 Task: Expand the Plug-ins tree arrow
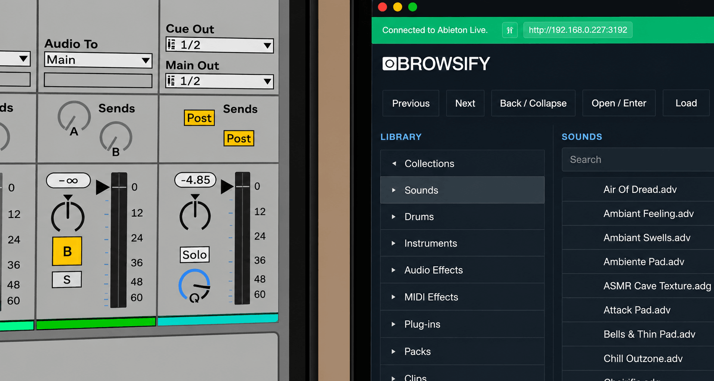pos(394,324)
